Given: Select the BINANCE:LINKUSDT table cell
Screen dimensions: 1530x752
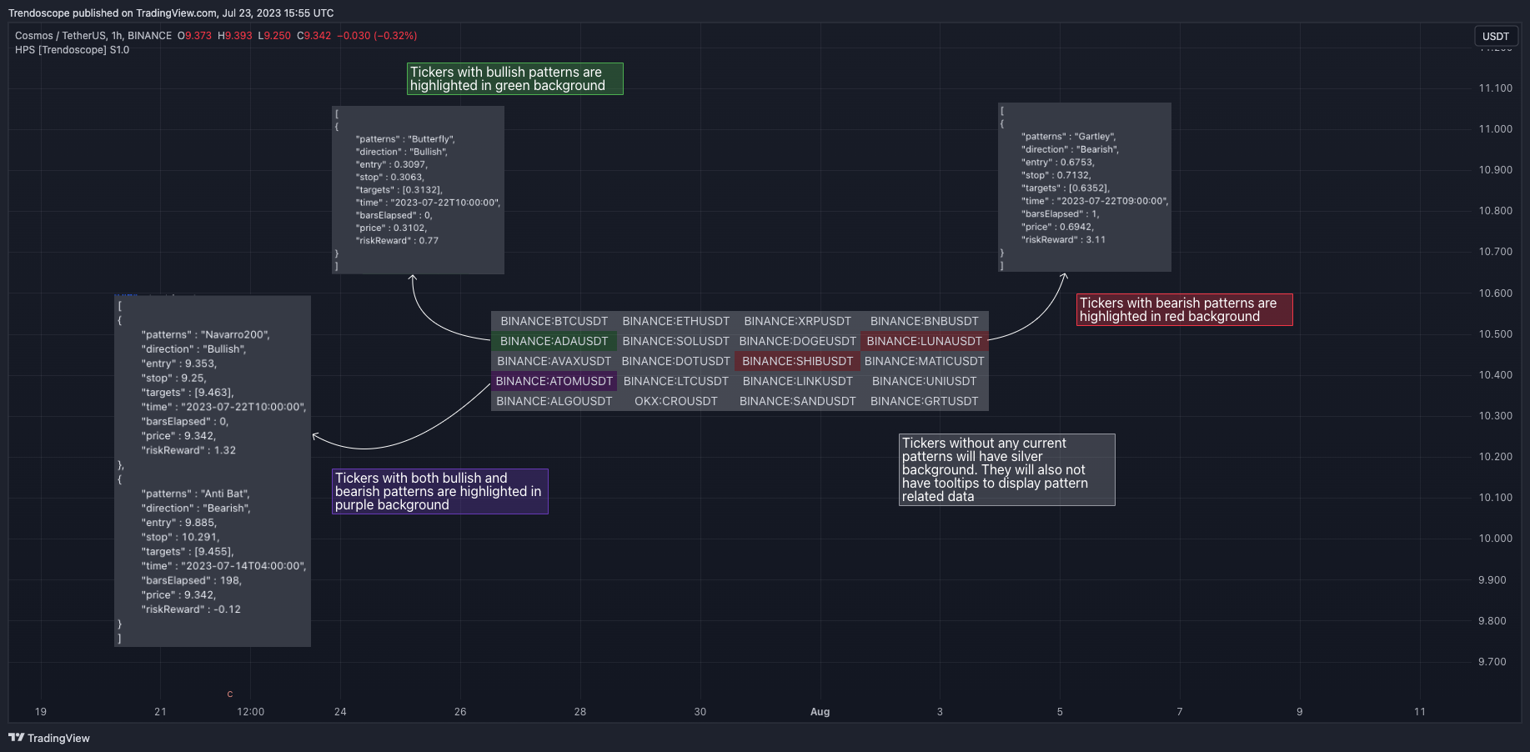Looking at the screenshot, I should (797, 381).
